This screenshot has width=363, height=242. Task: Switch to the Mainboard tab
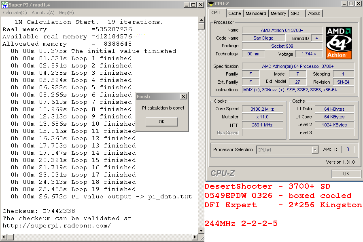click(x=256, y=13)
